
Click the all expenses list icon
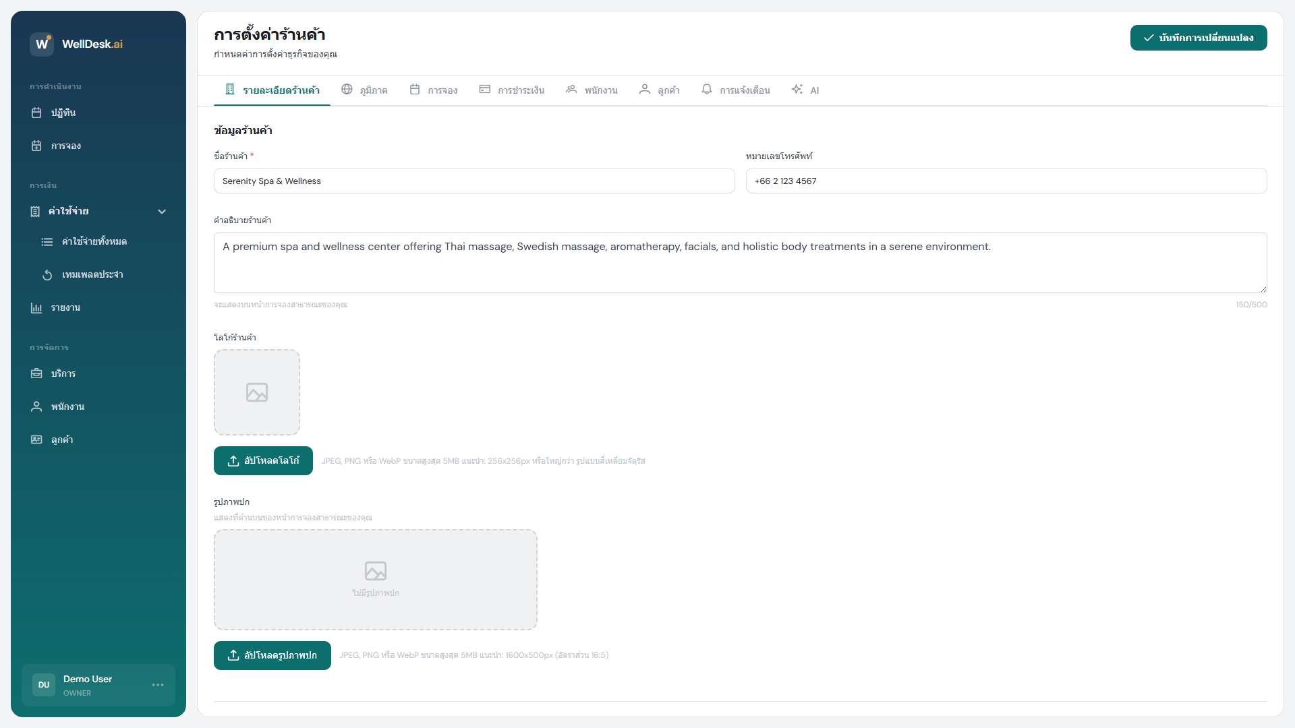(47, 242)
